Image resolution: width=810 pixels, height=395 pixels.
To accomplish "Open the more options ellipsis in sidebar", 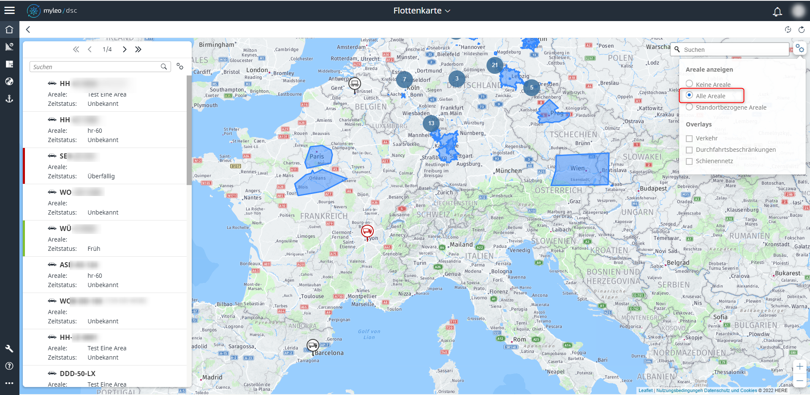I will point(9,383).
